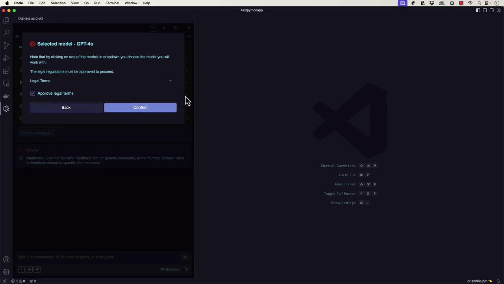The height and width of the screenshot is (284, 504).
Task: Click the Toggle Full Screen hint
Action: [x=340, y=194]
